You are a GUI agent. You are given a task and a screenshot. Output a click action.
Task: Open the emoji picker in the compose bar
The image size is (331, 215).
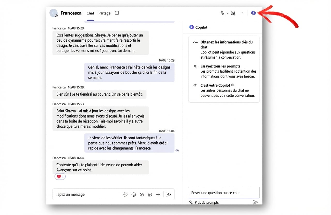pyautogui.click(x=134, y=194)
